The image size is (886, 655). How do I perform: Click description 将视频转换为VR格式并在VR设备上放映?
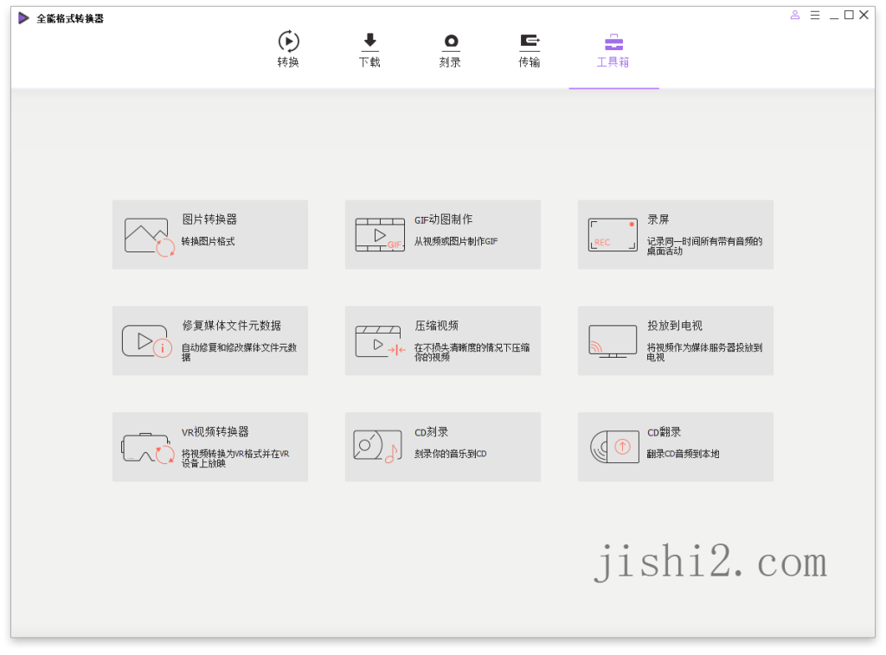(x=235, y=458)
